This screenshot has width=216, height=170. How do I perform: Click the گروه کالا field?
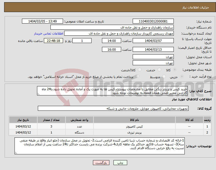coord(113,108)
